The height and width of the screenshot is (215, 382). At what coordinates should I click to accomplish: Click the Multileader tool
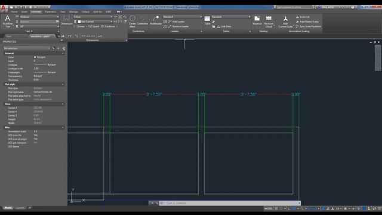coord(156,20)
